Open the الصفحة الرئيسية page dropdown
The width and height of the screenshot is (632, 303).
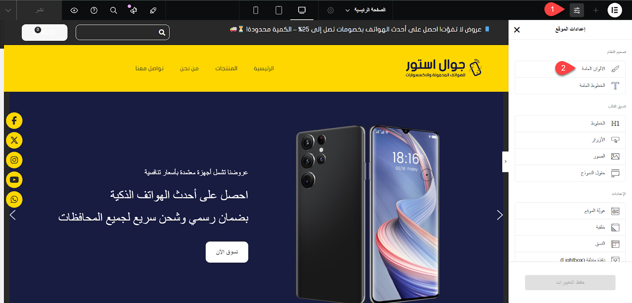366,10
